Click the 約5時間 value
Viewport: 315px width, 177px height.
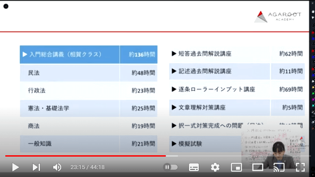[292, 107]
